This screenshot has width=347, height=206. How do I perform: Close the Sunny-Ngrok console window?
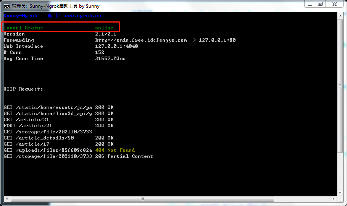pyautogui.click(x=335, y=4)
